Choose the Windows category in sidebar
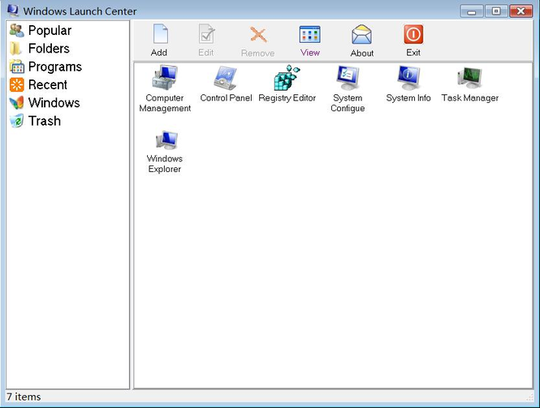The image size is (540, 408). point(54,103)
